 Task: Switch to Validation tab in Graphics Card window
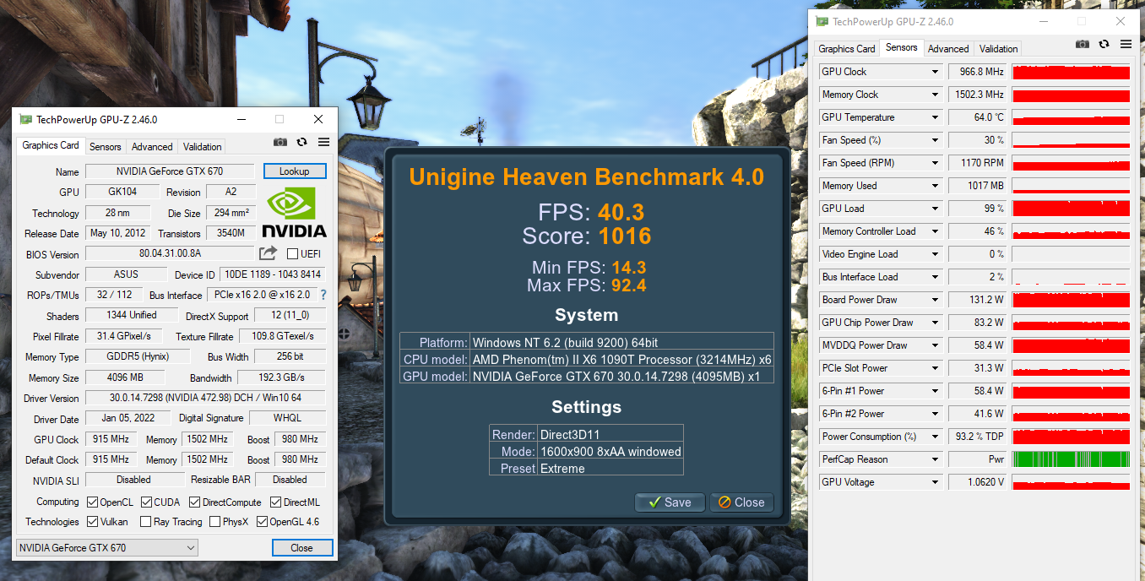(x=203, y=147)
